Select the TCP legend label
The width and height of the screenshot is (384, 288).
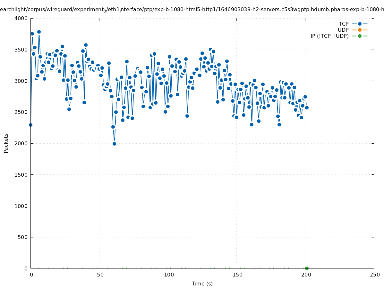click(344, 24)
